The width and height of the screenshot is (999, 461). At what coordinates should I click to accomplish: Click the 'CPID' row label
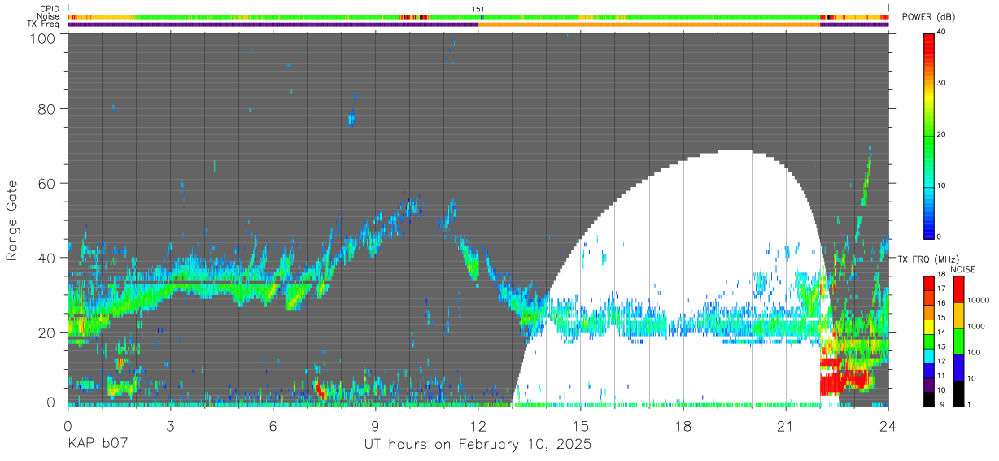click(x=49, y=9)
